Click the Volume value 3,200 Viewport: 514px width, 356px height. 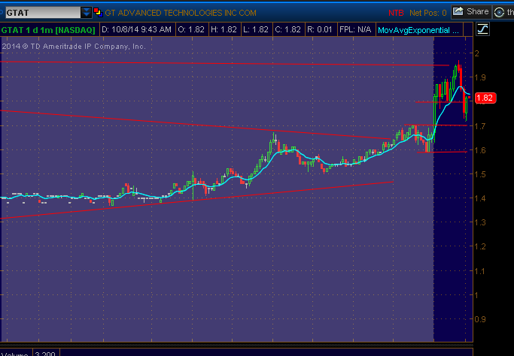tap(45, 354)
